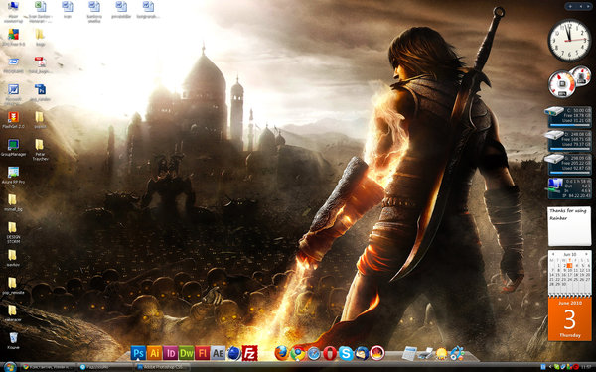Image resolution: width=596 pixels, height=372 pixels.
Task: Launch Illustrator from the dock
Action: pos(154,353)
